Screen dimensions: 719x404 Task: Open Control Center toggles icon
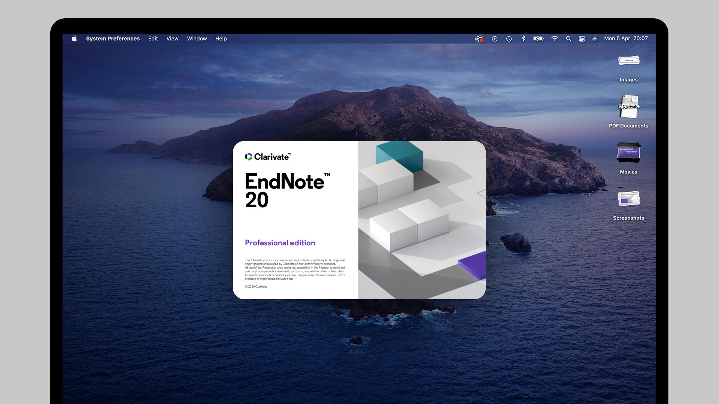pyautogui.click(x=582, y=39)
